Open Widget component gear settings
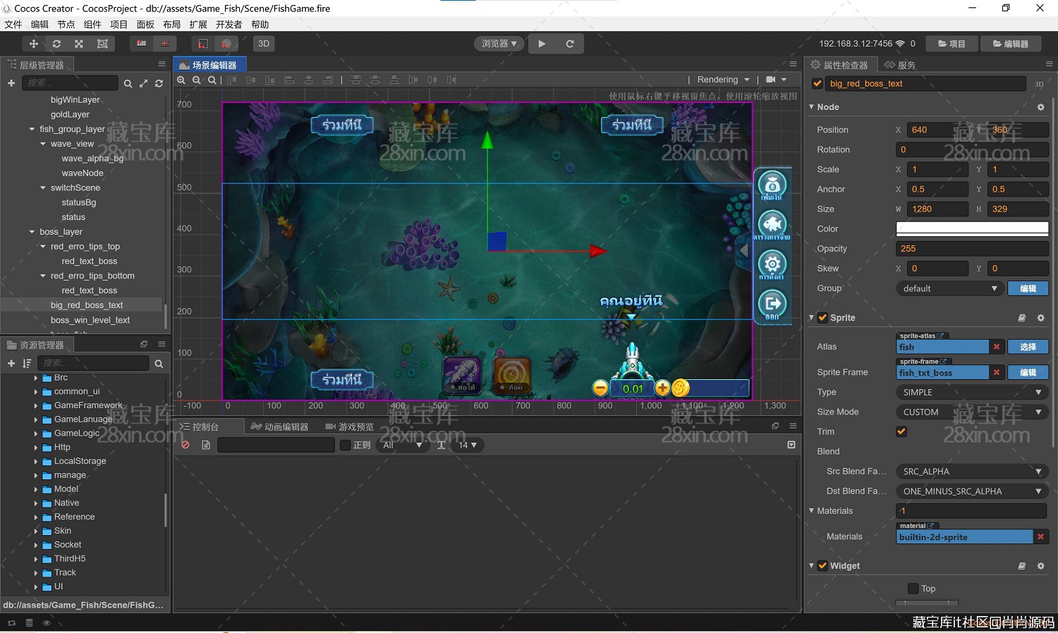 [1040, 566]
